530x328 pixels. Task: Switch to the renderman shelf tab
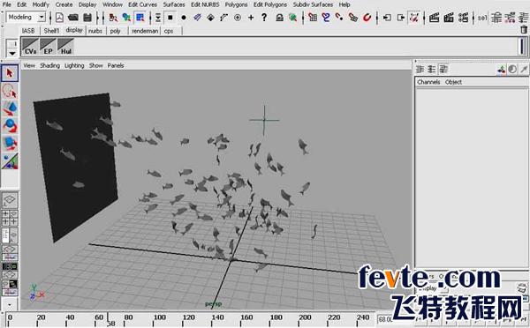pyautogui.click(x=145, y=31)
